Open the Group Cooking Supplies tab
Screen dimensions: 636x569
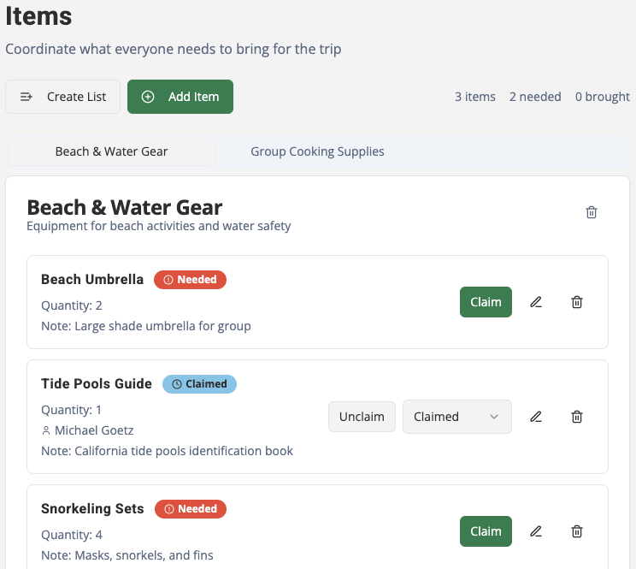pyautogui.click(x=317, y=151)
